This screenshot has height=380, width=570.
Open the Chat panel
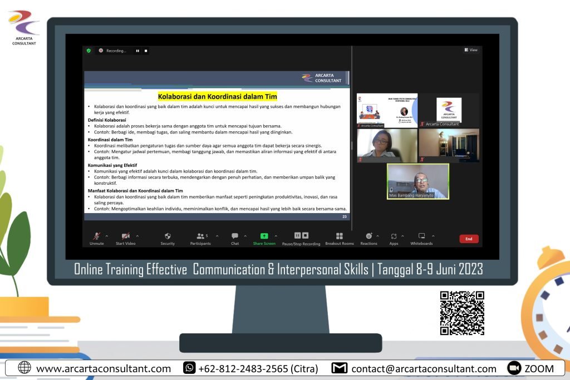(x=235, y=236)
